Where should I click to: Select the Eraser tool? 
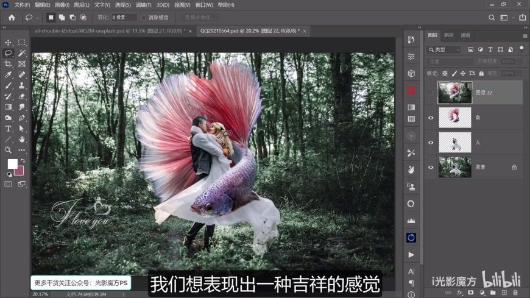(x=22, y=96)
